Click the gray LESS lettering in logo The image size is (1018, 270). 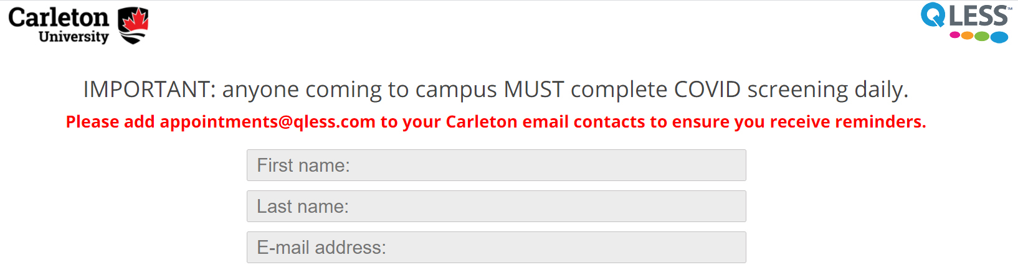coord(978,16)
